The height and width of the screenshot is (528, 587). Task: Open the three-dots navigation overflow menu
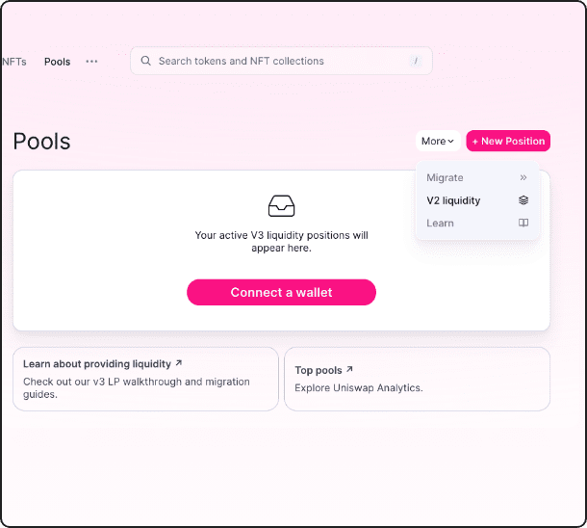tap(91, 61)
